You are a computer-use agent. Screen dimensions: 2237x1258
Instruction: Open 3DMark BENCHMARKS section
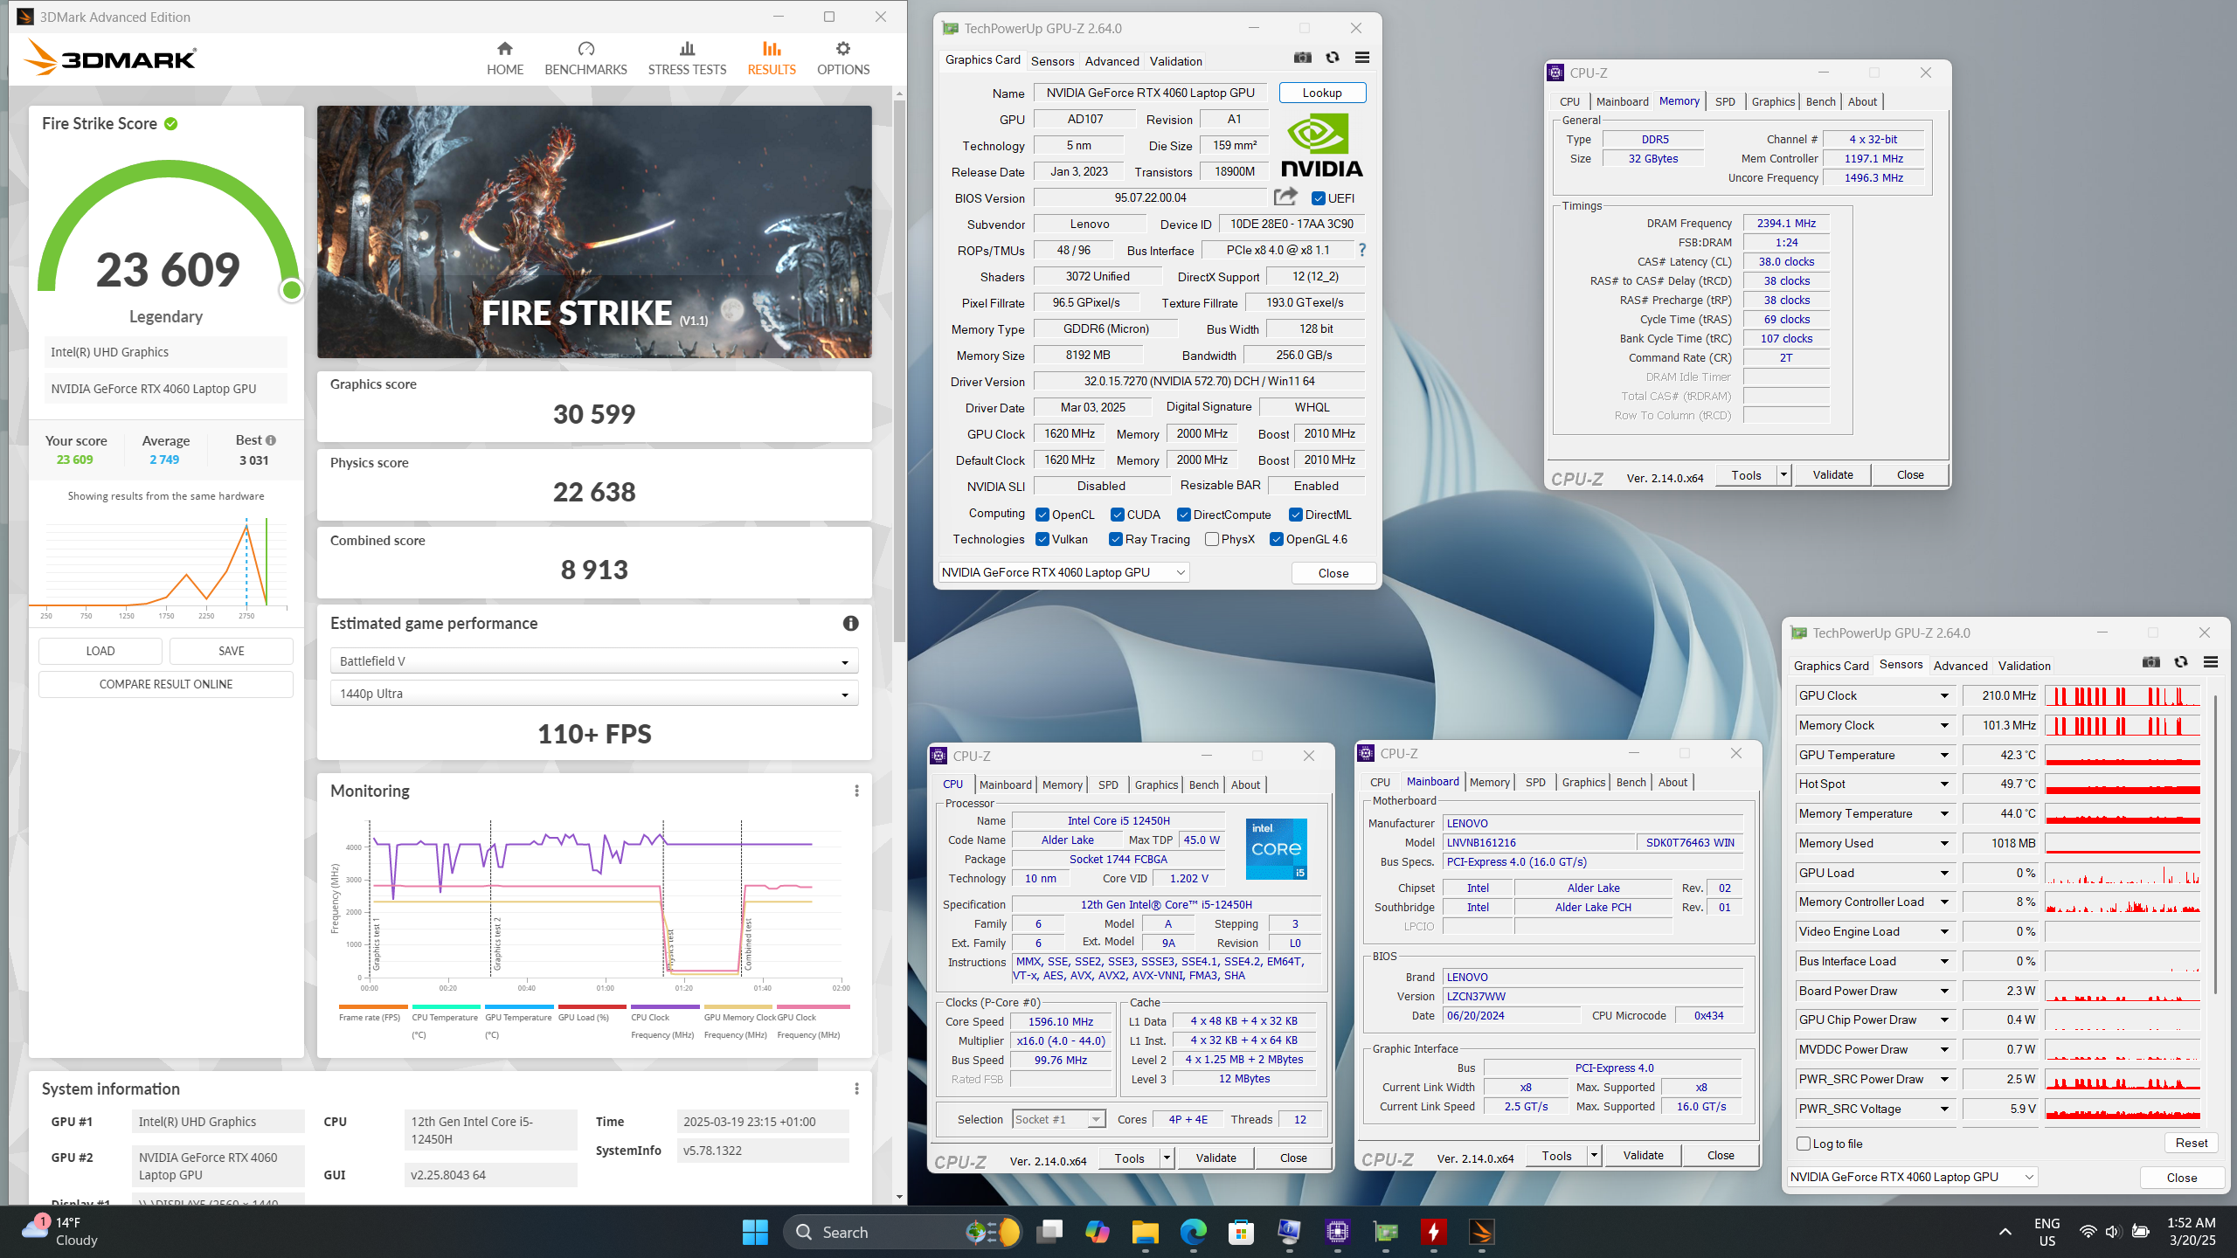[x=585, y=59]
